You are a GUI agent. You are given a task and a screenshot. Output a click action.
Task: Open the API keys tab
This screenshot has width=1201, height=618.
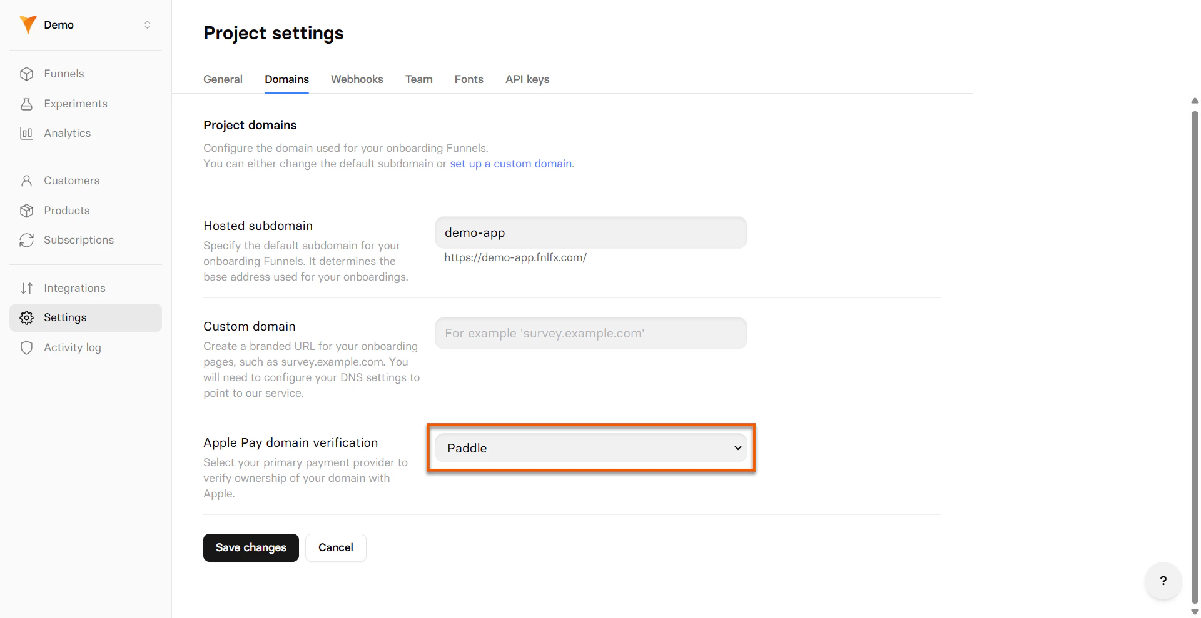[x=527, y=79]
